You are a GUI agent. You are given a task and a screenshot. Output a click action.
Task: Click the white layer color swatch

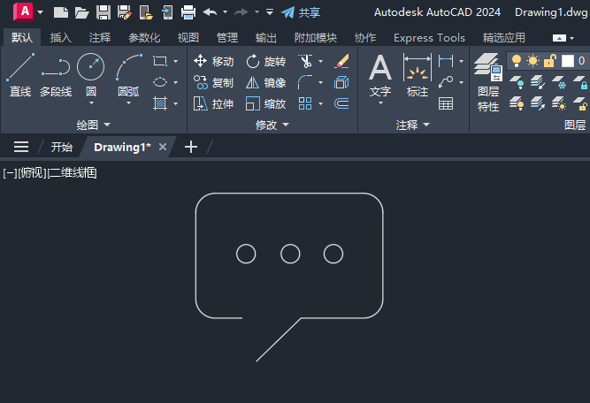tap(568, 60)
